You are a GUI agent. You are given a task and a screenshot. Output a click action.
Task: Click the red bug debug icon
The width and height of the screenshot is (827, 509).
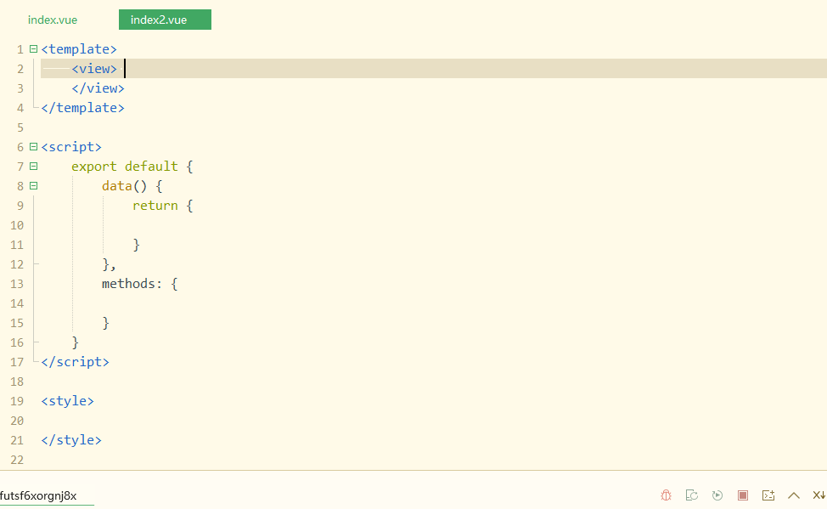click(x=667, y=495)
